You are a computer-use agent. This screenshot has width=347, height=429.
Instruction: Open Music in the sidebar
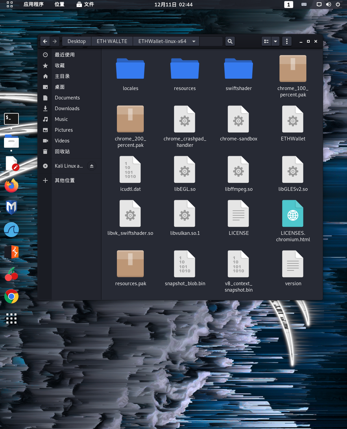70,119
